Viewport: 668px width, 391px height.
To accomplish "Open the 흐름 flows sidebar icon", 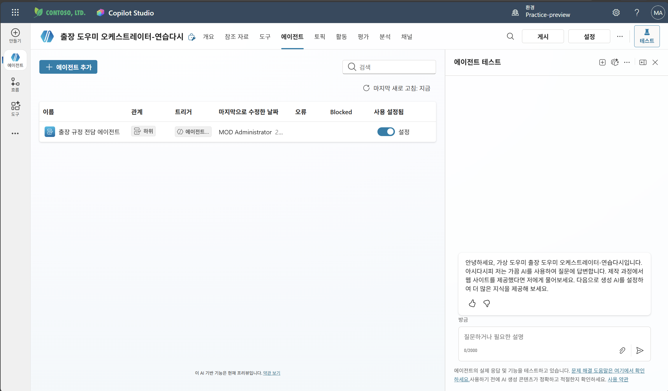I will 15,84.
